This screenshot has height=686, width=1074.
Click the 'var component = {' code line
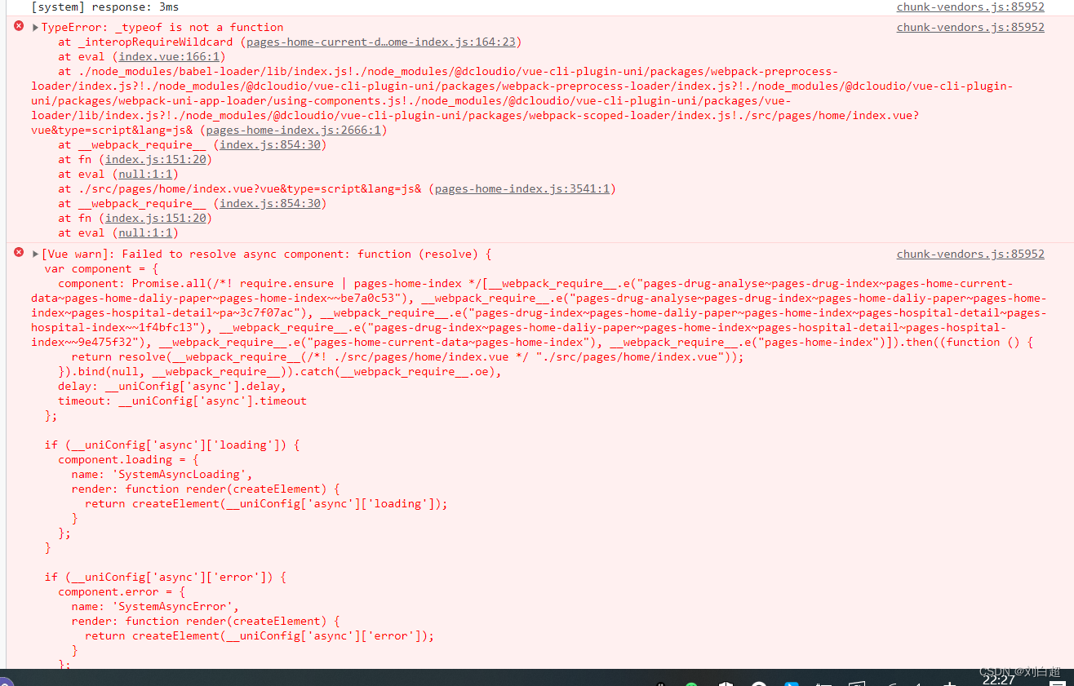[102, 269]
